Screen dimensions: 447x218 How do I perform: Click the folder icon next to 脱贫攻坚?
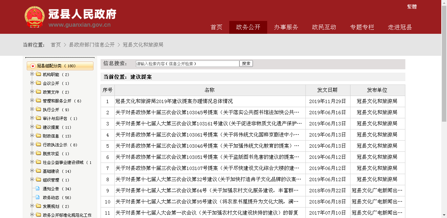(x=38, y=153)
